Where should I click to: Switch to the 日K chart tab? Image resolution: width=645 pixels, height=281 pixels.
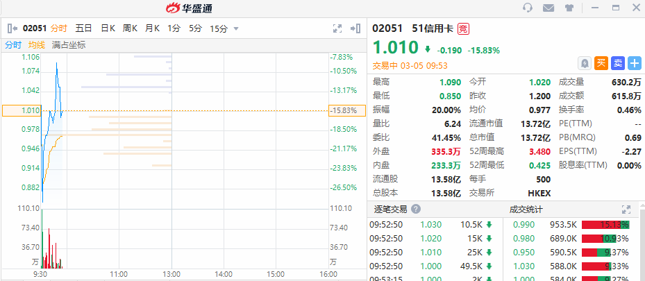tap(108, 28)
